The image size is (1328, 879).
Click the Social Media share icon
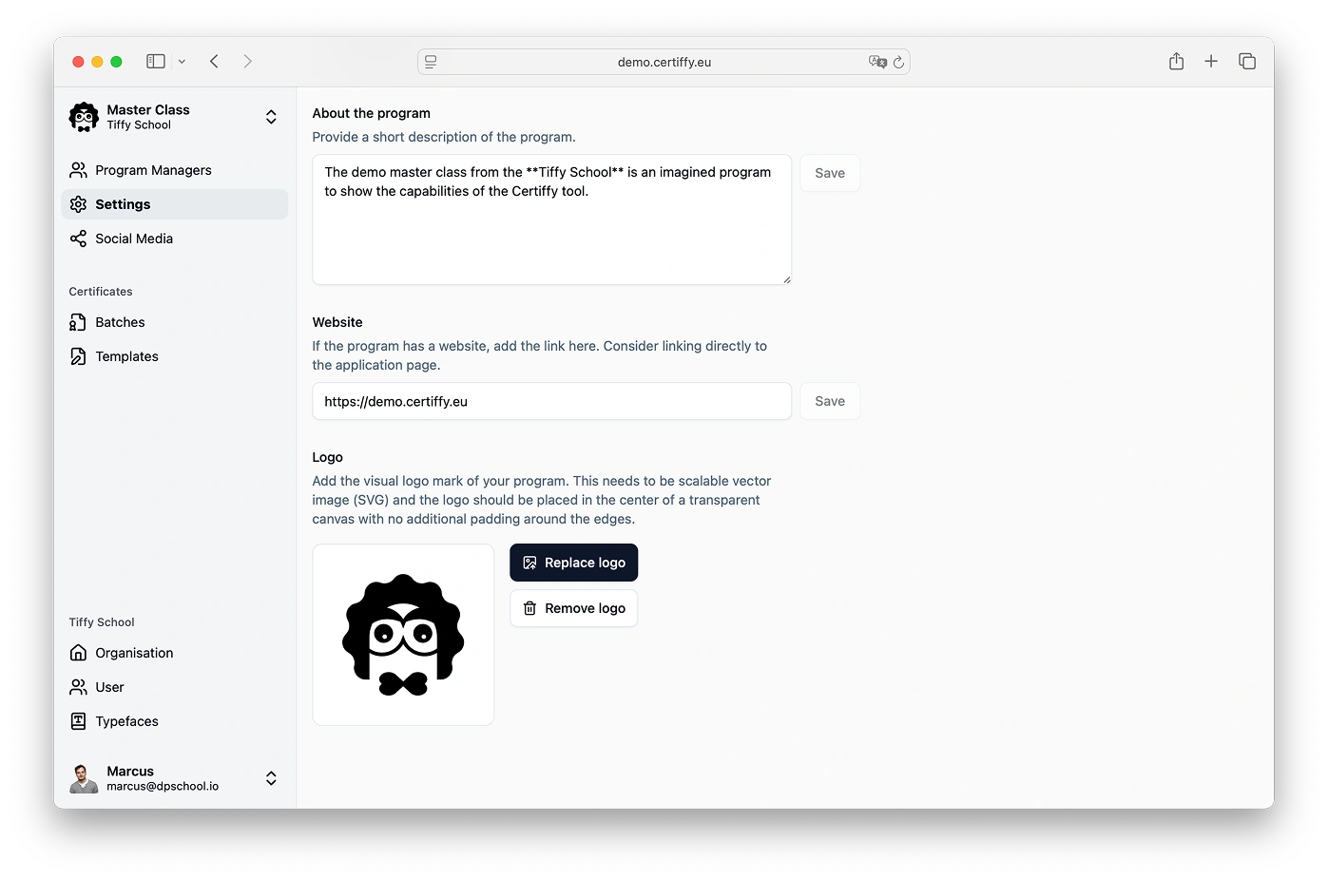click(77, 238)
